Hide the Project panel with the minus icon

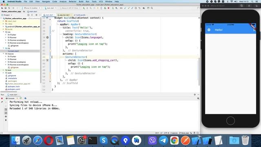point(40,15)
